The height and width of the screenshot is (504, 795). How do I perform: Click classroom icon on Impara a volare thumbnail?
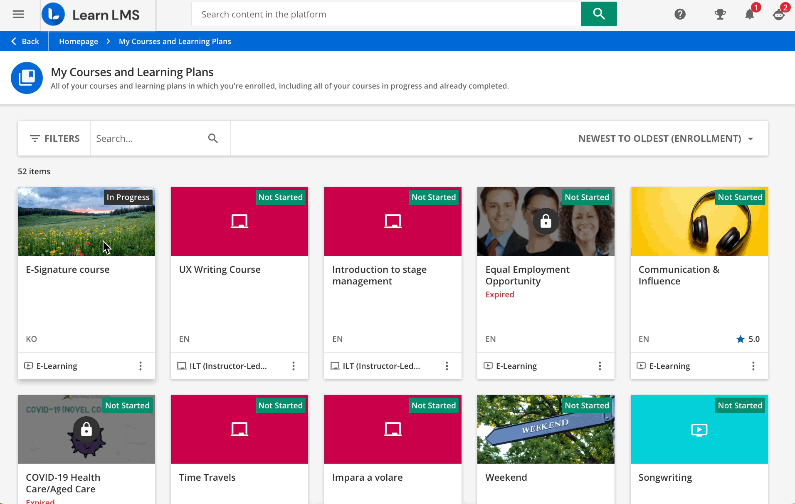[393, 429]
